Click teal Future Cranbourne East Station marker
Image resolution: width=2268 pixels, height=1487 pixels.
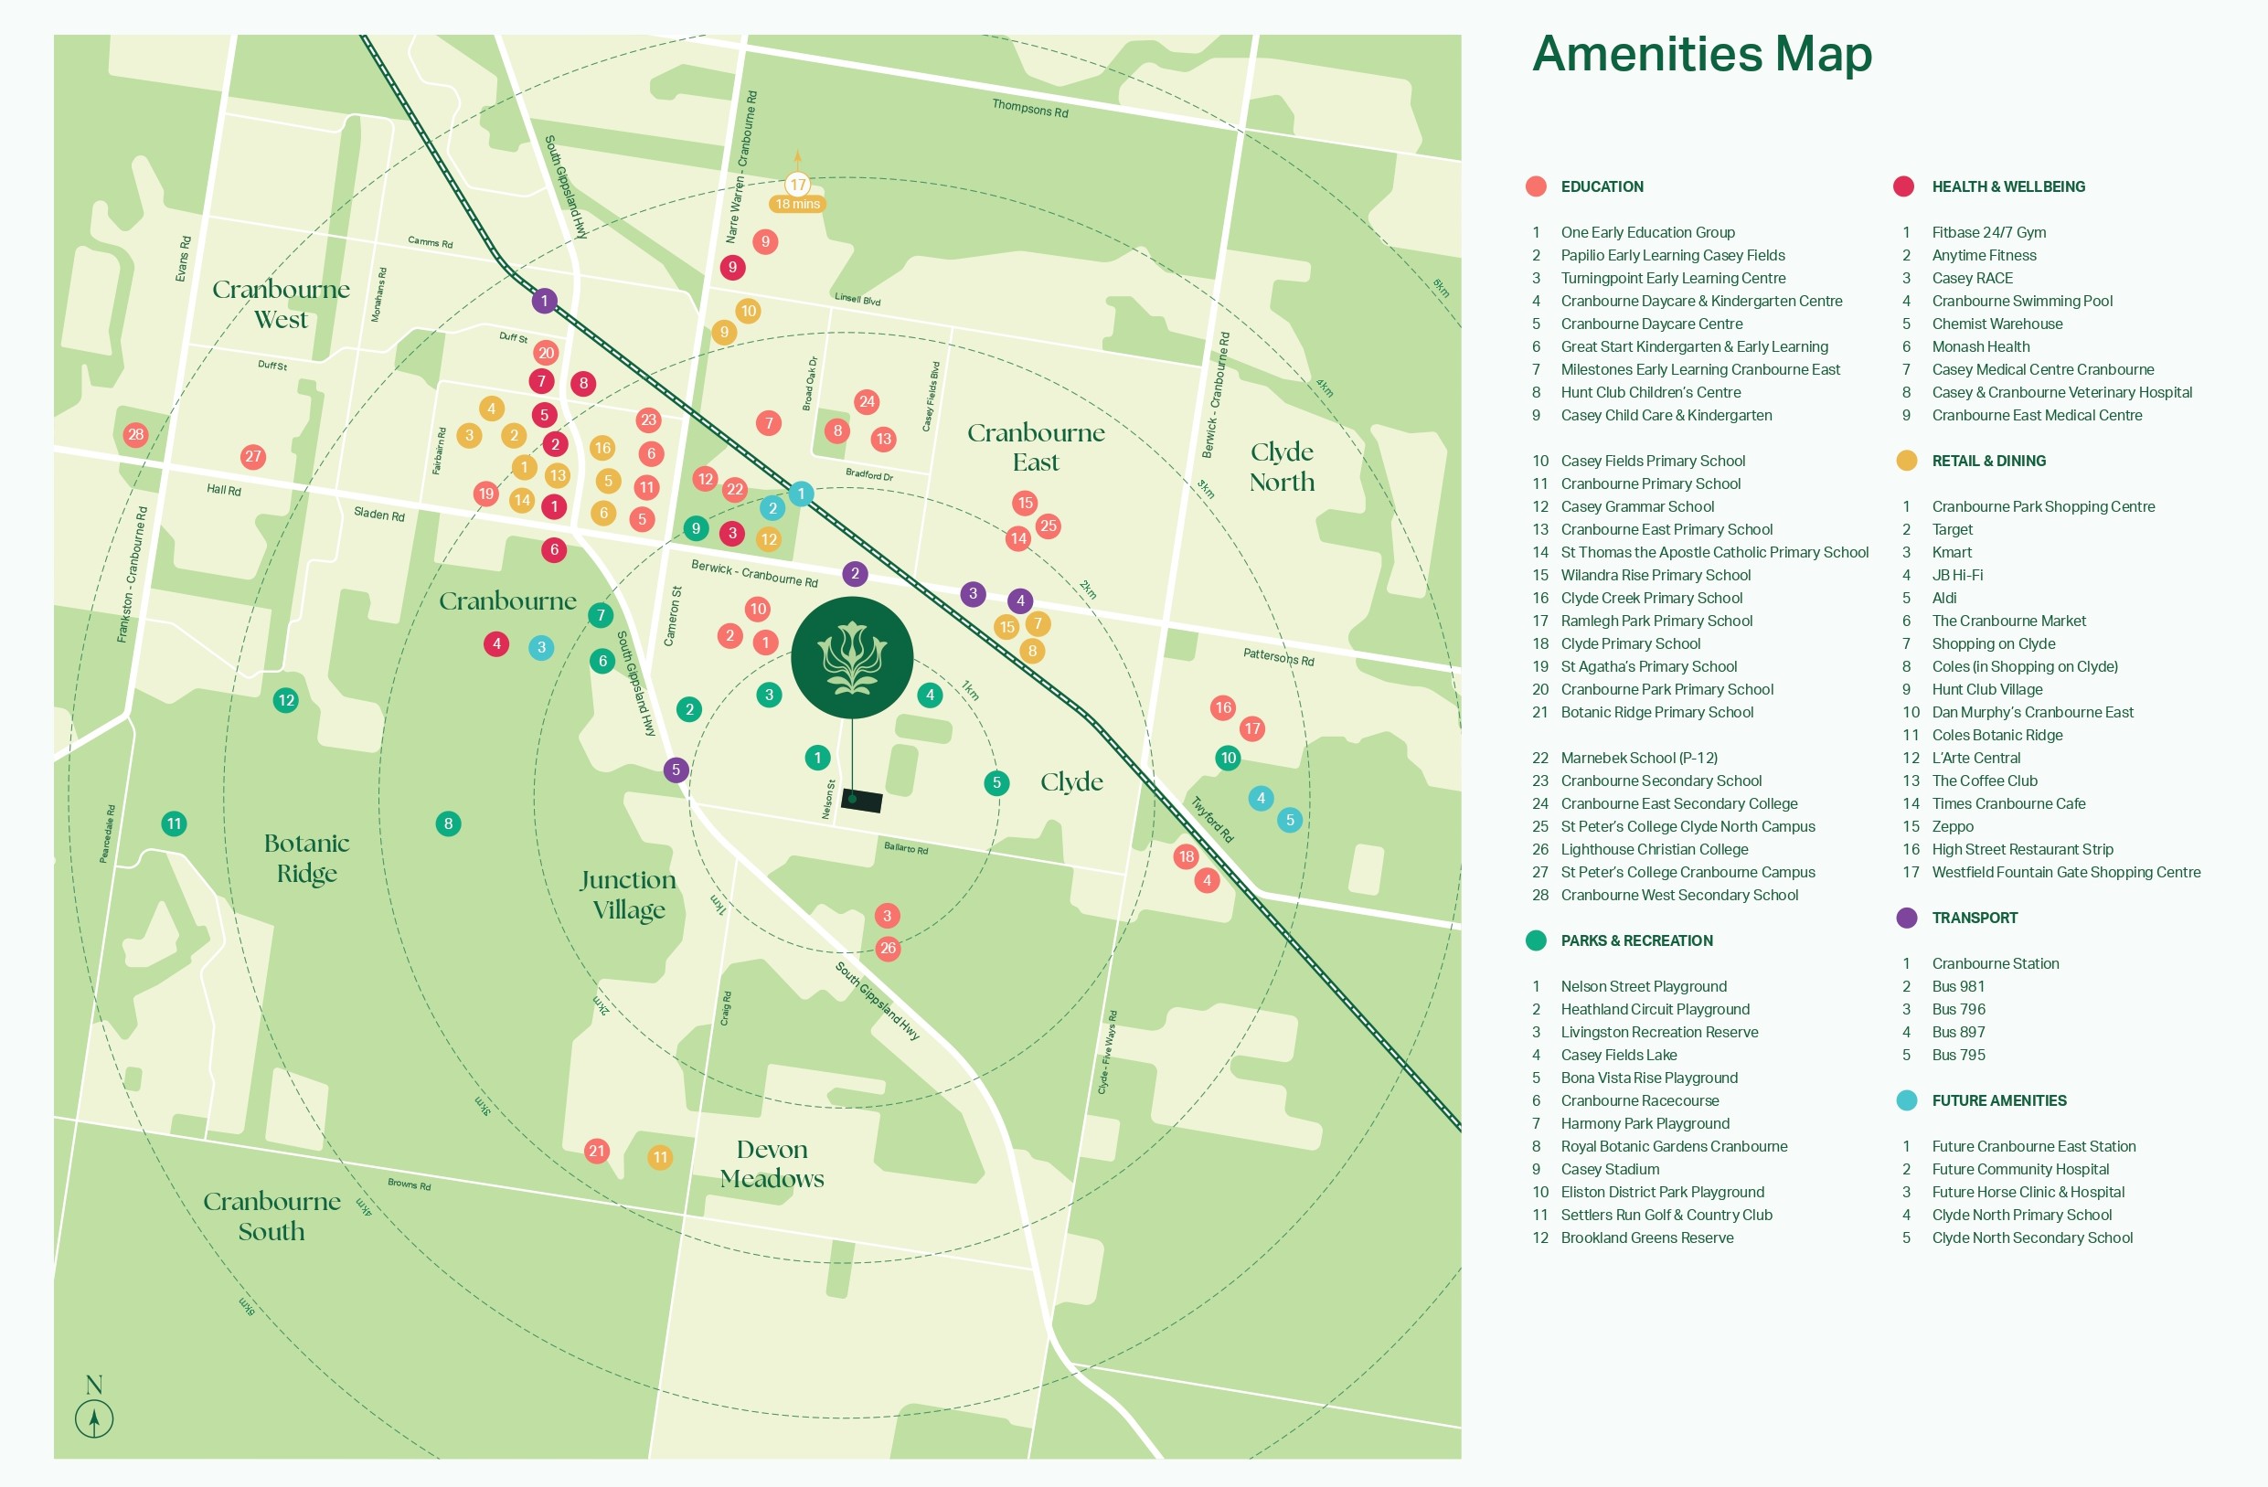801,494
